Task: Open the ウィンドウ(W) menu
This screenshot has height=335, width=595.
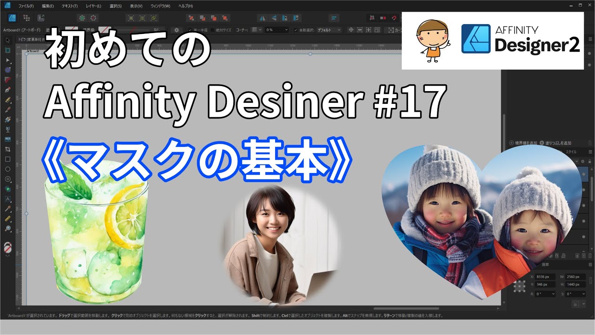Action: (161, 6)
